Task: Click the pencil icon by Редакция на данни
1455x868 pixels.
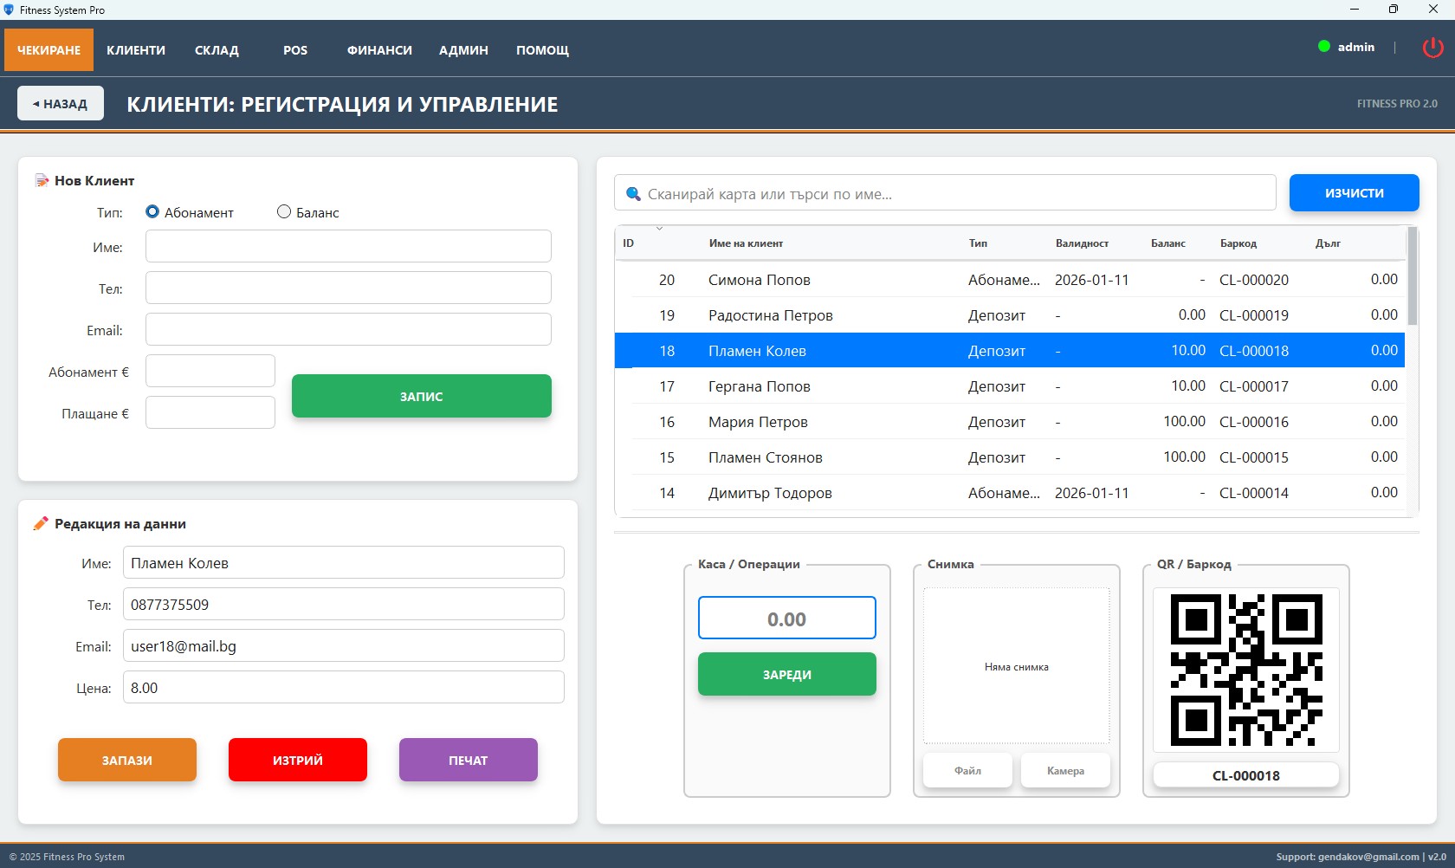Action: coord(40,523)
